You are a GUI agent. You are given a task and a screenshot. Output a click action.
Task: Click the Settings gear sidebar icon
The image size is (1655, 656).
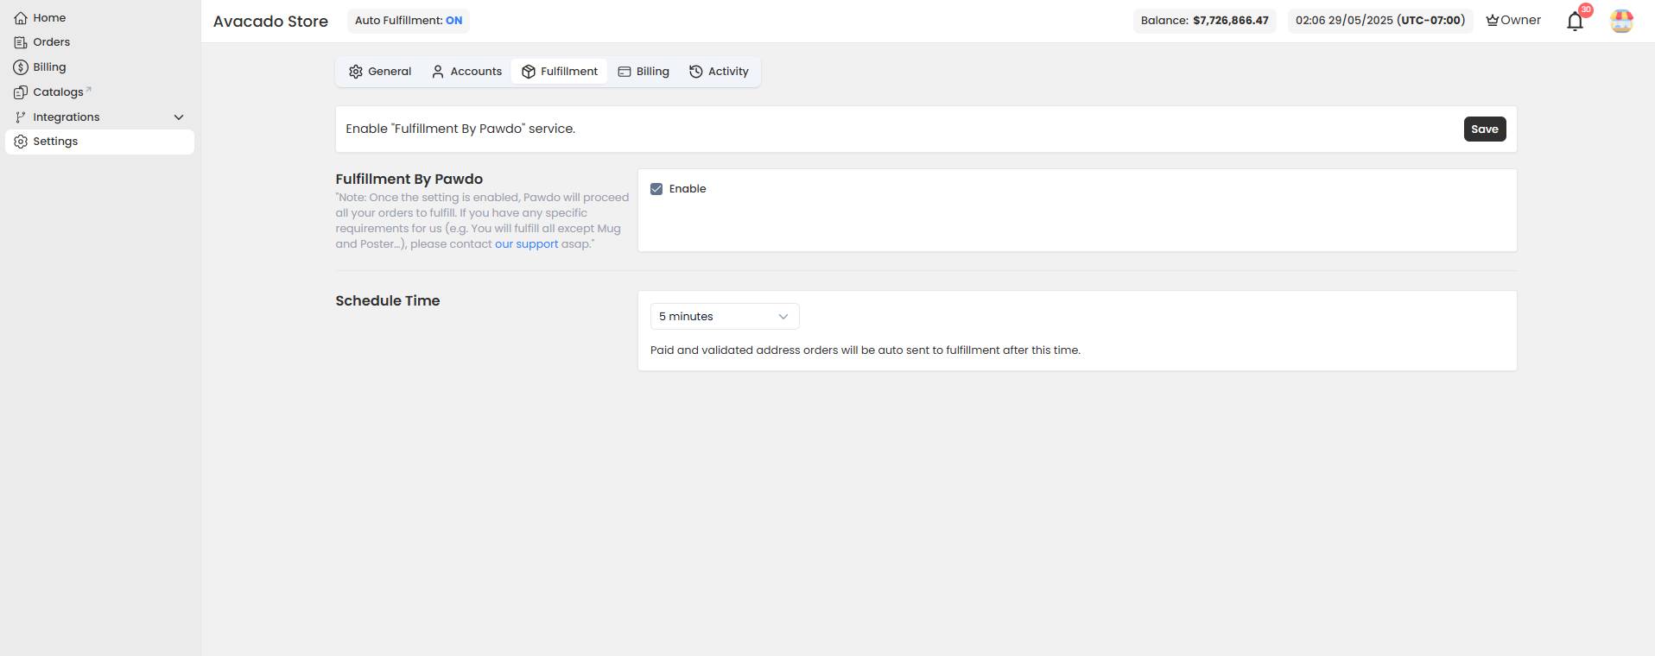pos(21,142)
